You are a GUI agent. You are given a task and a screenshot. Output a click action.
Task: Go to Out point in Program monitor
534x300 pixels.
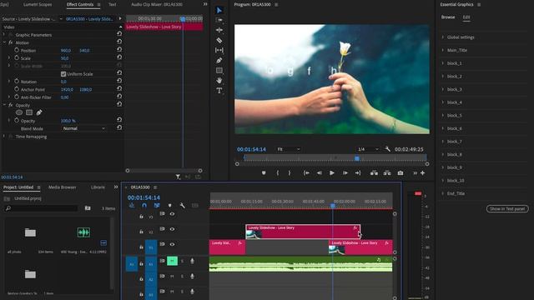(358, 172)
